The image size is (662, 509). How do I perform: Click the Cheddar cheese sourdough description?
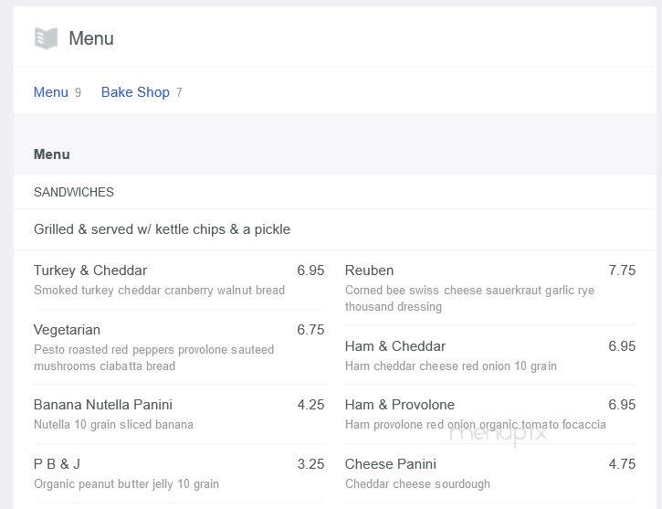[x=417, y=483]
